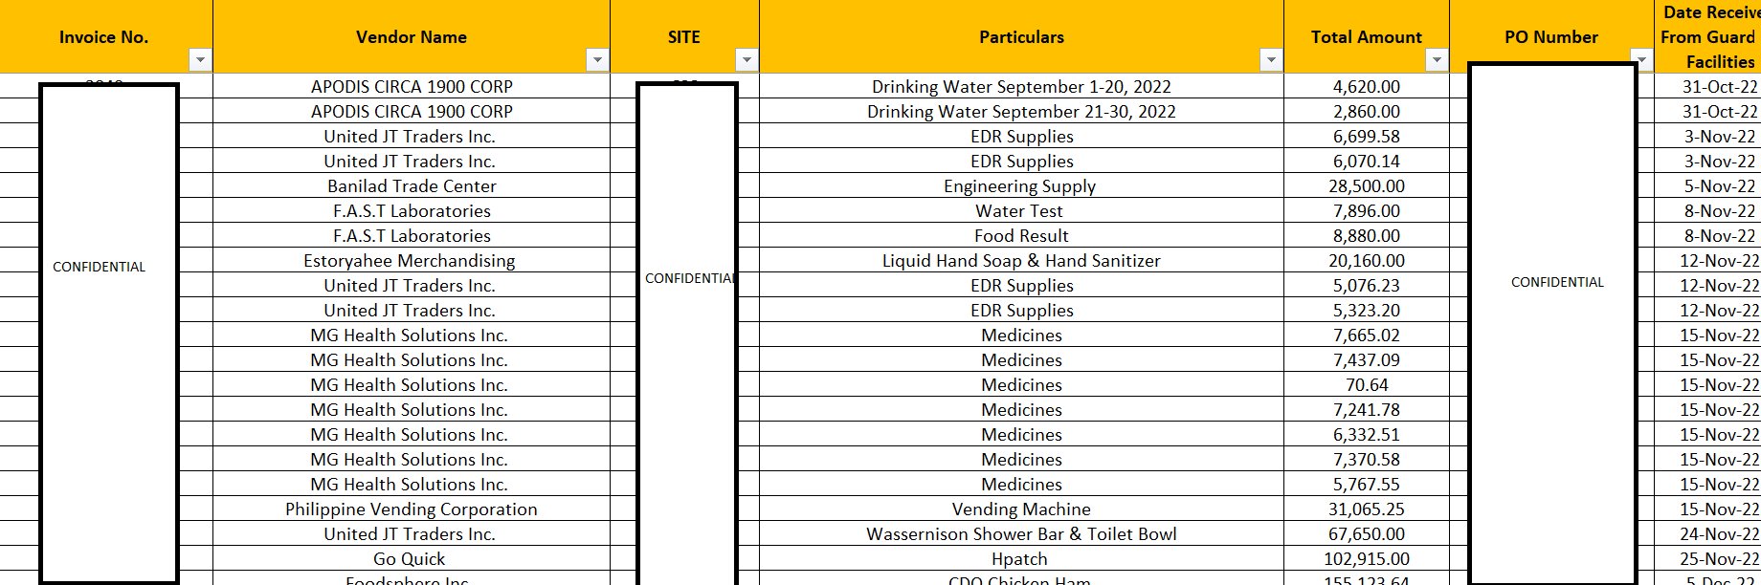Select the Philippine Vending Corporation cell
This screenshot has height=585, width=1761.
(x=411, y=509)
